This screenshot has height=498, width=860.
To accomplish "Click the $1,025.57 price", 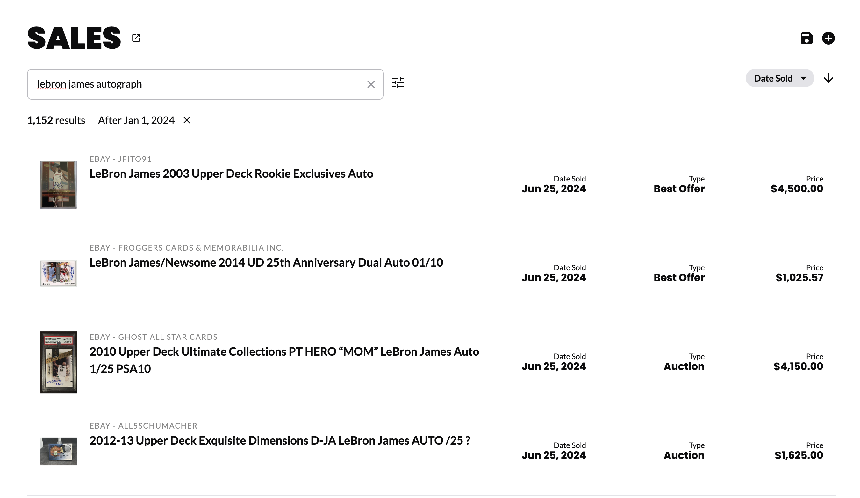I will click(x=799, y=277).
